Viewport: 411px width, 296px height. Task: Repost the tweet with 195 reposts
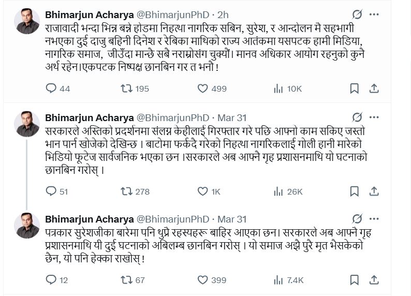[x=126, y=88]
